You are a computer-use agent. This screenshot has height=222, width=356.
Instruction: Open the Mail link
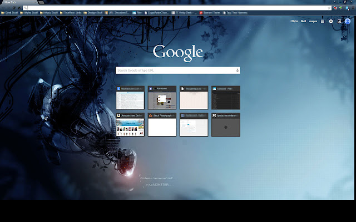coord(303,21)
